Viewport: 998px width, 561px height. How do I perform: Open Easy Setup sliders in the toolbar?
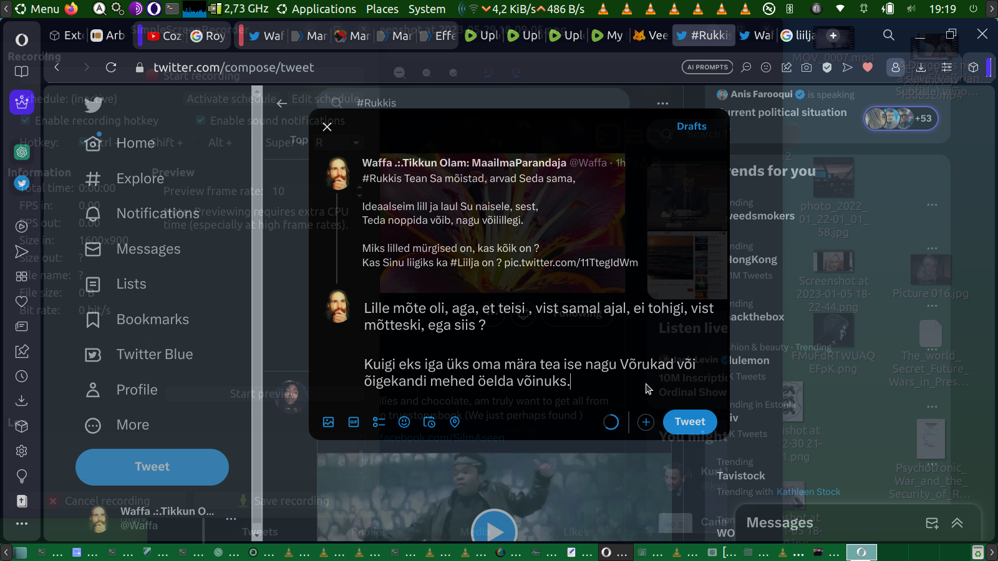tap(947, 67)
